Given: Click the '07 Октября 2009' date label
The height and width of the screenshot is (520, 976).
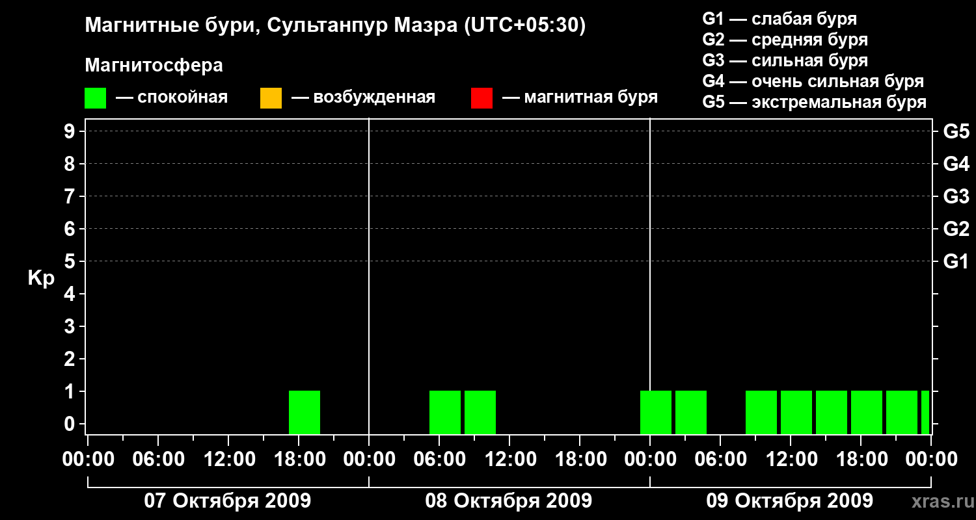Looking at the screenshot, I should pos(227,501).
